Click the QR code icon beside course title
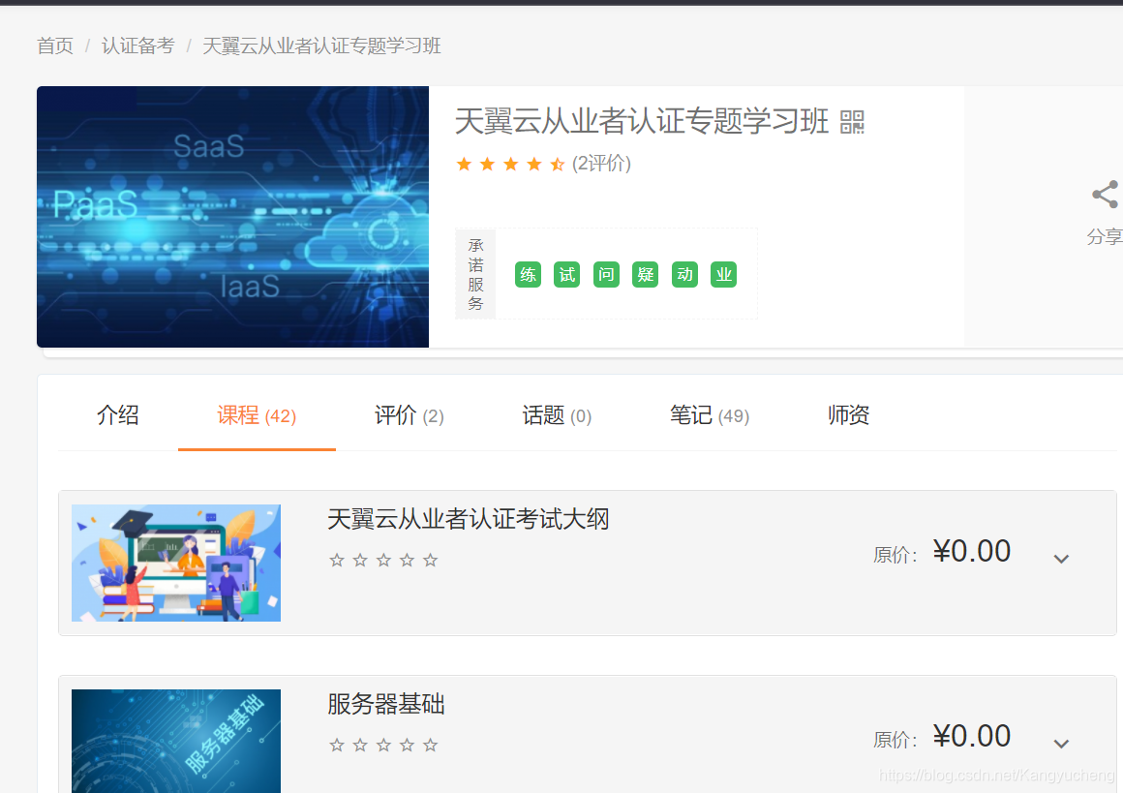This screenshot has height=793, width=1123. click(x=852, y=122)
